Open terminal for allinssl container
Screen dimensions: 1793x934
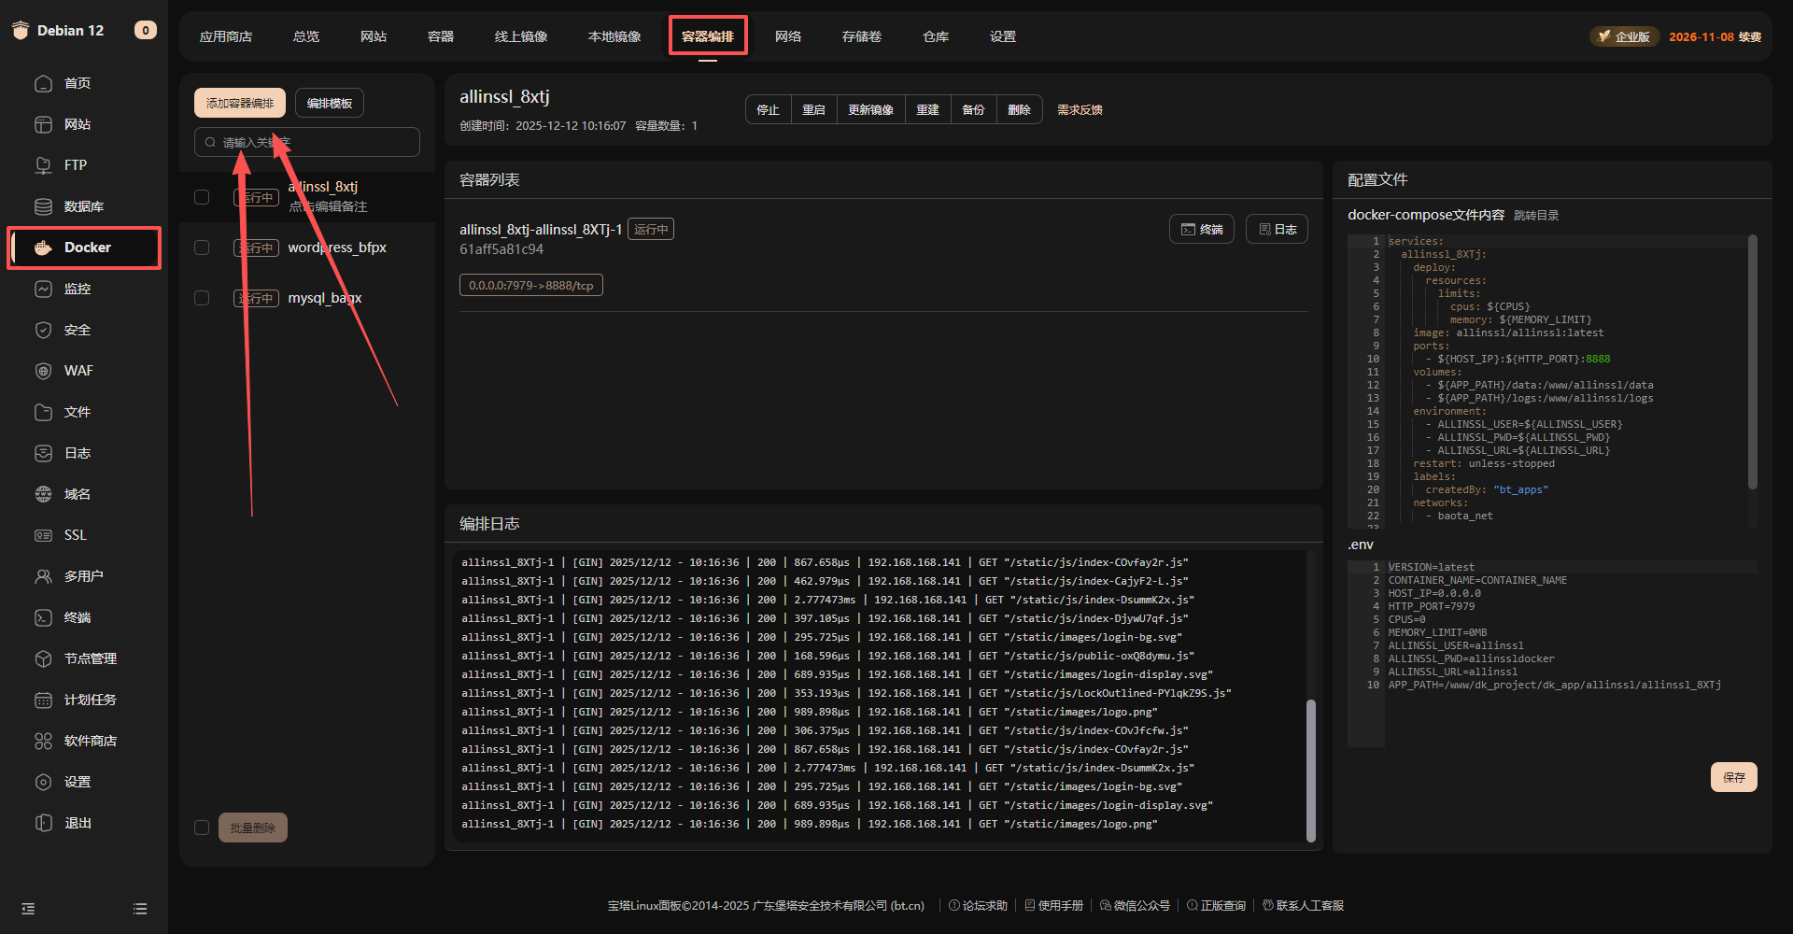[1201, 229]
